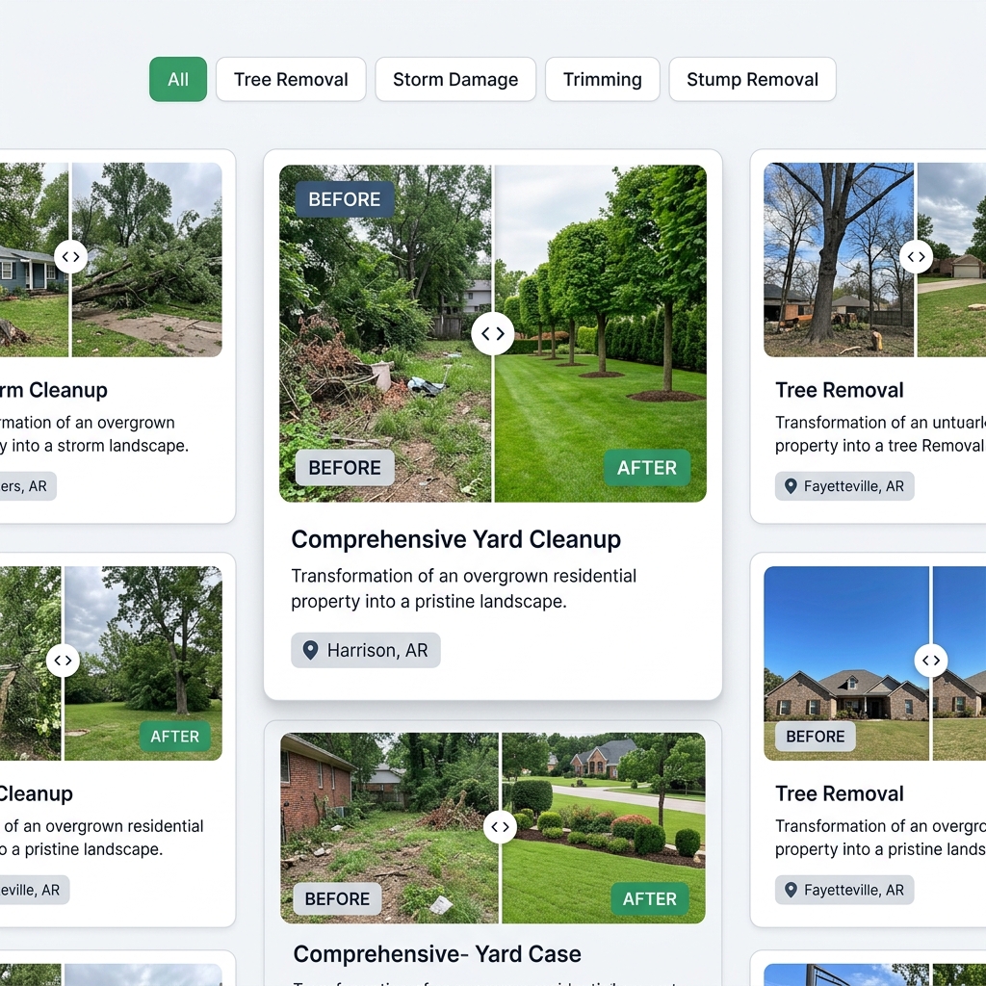Screen dimensions: 986x986
Task: Click the gray BEFORE badge on Comprehensive Yard Cleanup
Action: [345, 468]
